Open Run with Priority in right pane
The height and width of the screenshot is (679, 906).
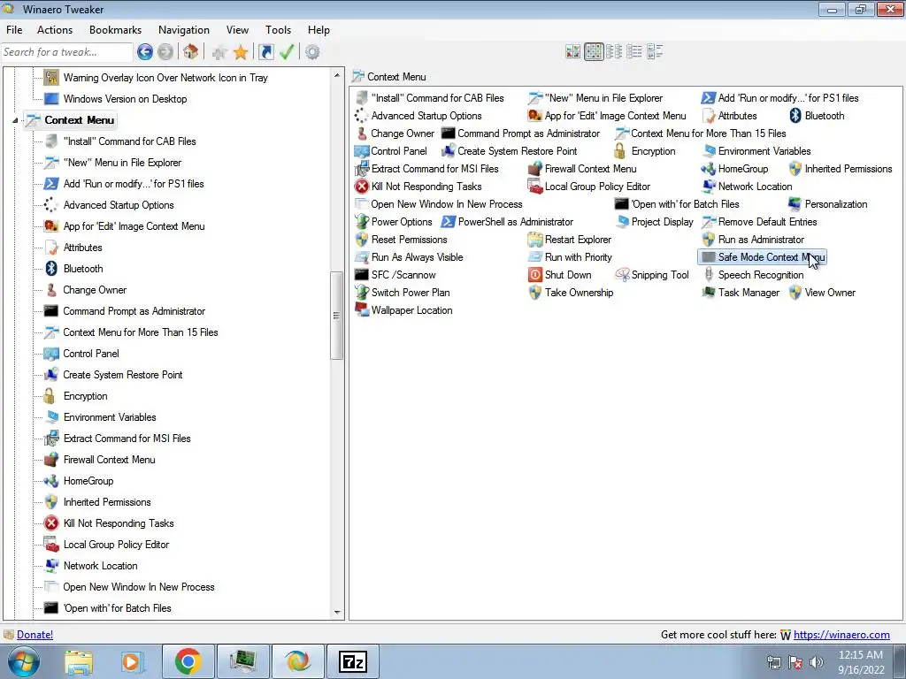tap(570, 257)
